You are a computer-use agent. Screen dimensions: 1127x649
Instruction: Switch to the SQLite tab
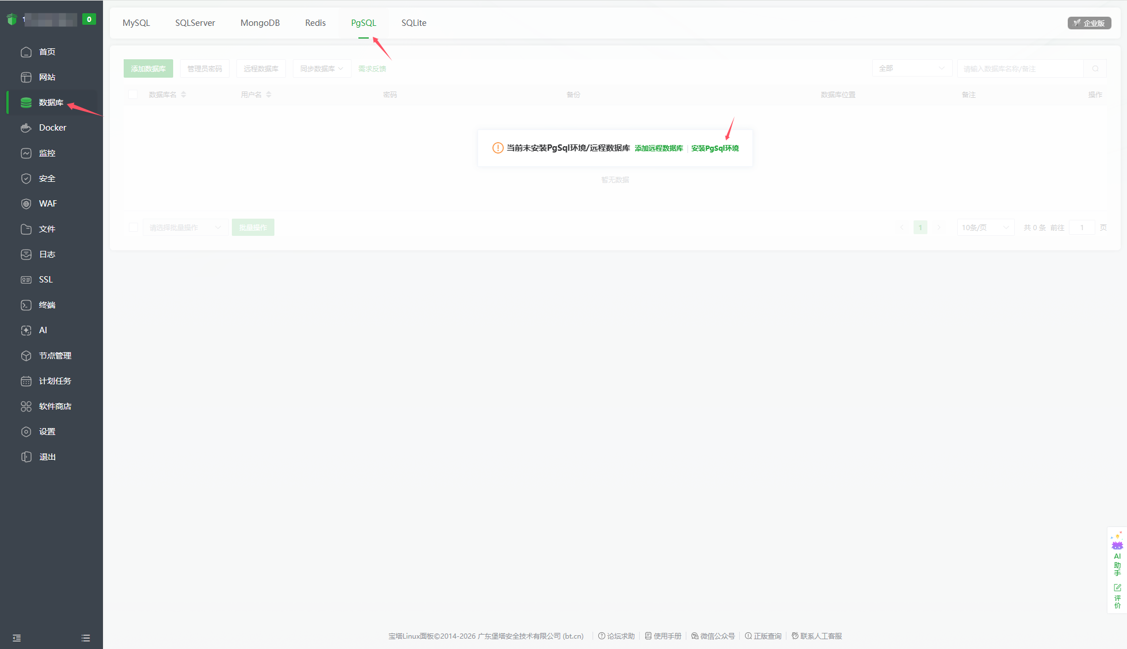click(x=414, y=23)
